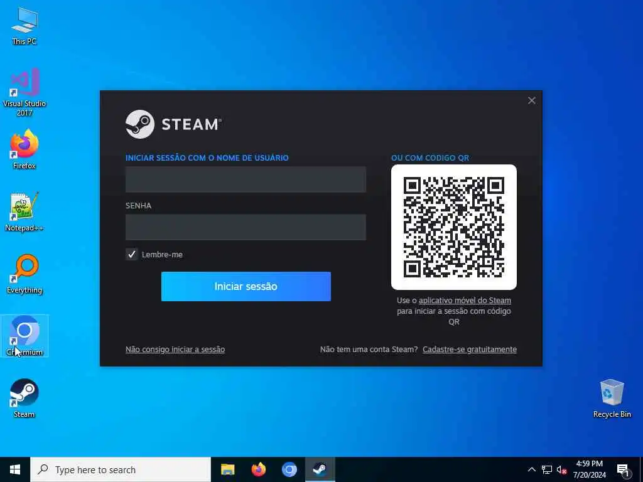Select Everything search desktop shortcut
Screen dimensions: 643x482
[x=24, y=274]
